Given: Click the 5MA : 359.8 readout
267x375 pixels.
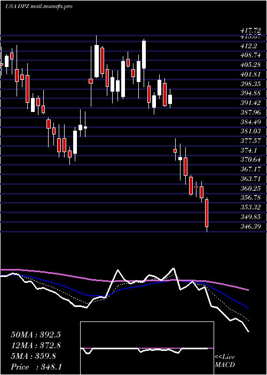Looking at the screenshot, I should [33, 356].
